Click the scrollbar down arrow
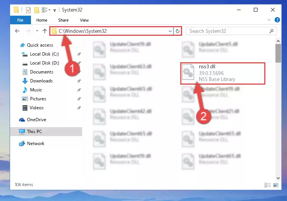The width and height of the screenshot is (287, 201). coord(278,178)
